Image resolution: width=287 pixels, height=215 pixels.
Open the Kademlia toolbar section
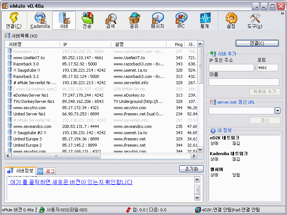point(40,20)
